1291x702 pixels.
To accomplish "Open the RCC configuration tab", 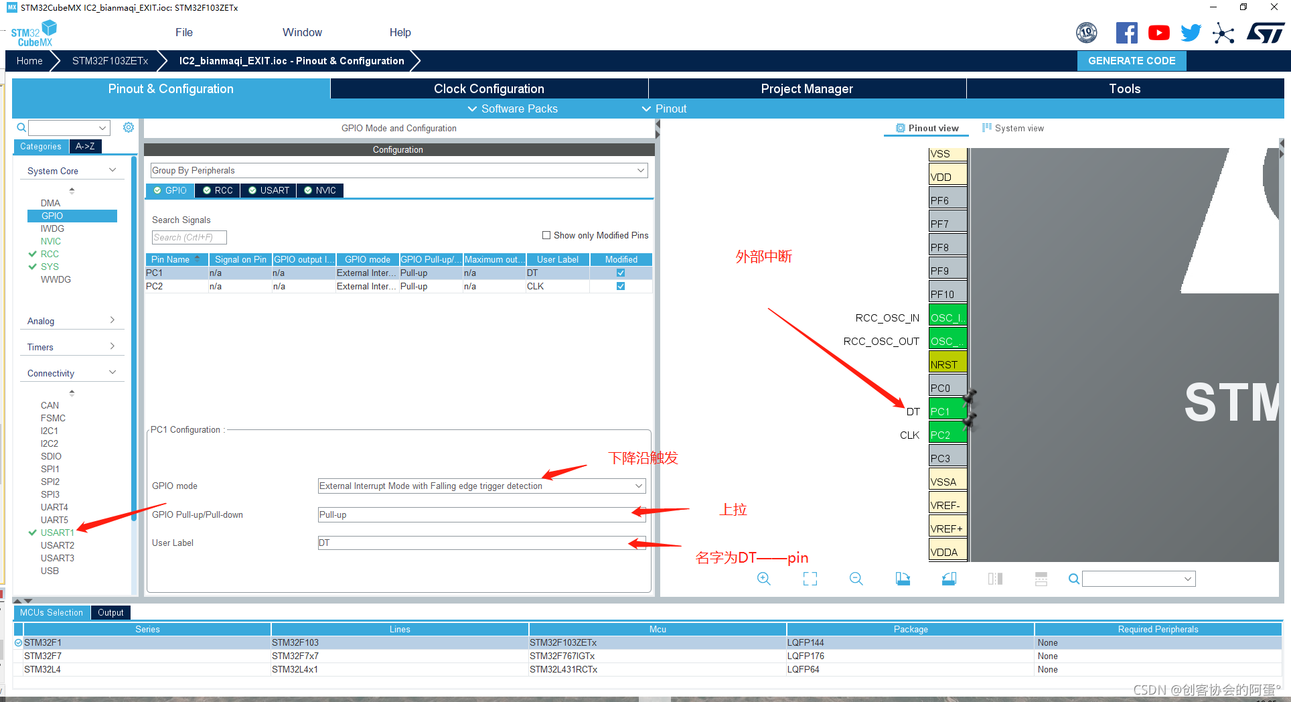I will [x=218, y=190].
